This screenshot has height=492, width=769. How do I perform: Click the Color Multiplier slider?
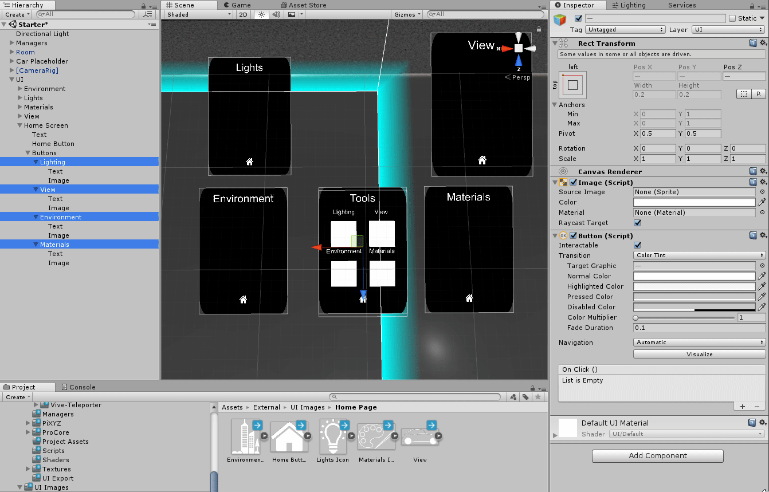[x=685, y=317]
